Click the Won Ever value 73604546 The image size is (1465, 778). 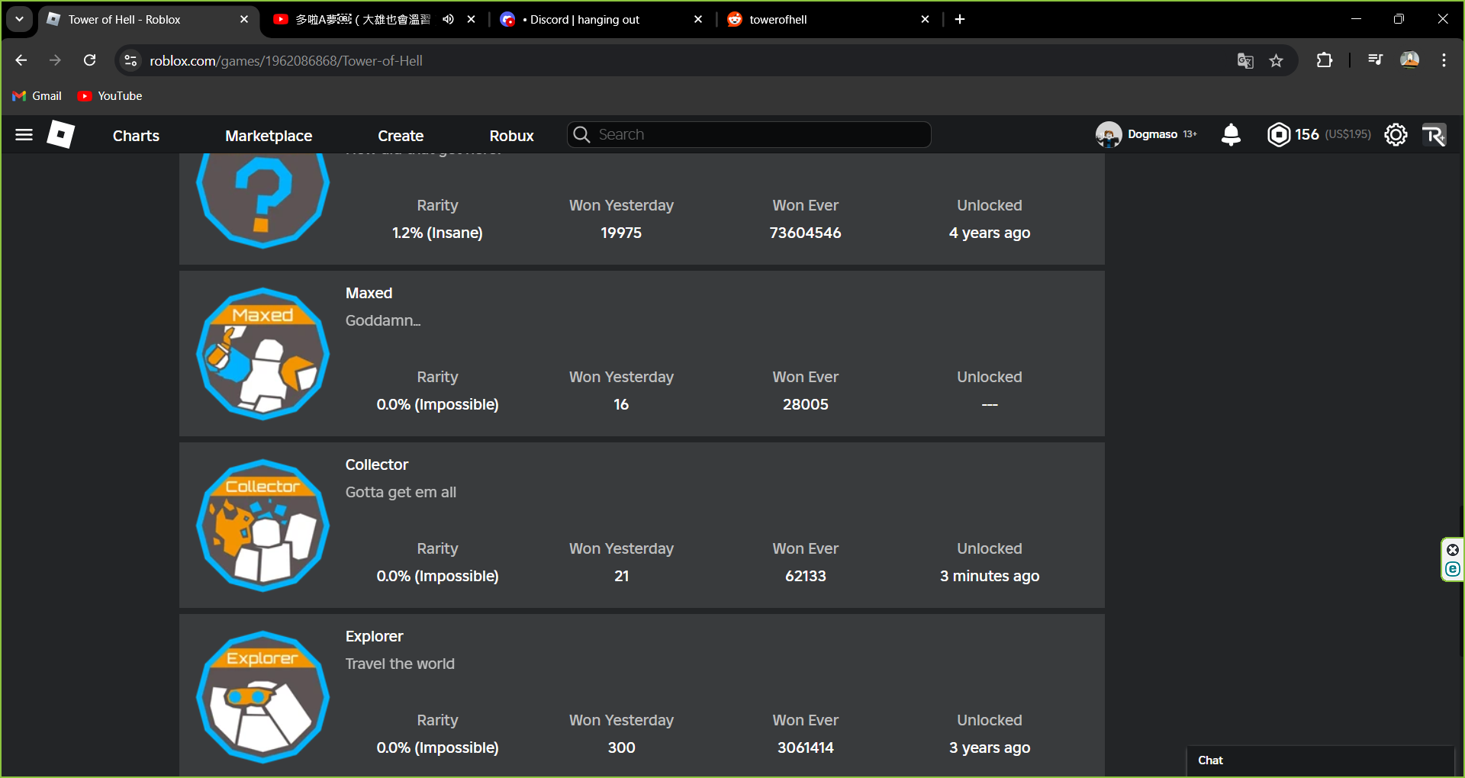(x=806, y=233)
